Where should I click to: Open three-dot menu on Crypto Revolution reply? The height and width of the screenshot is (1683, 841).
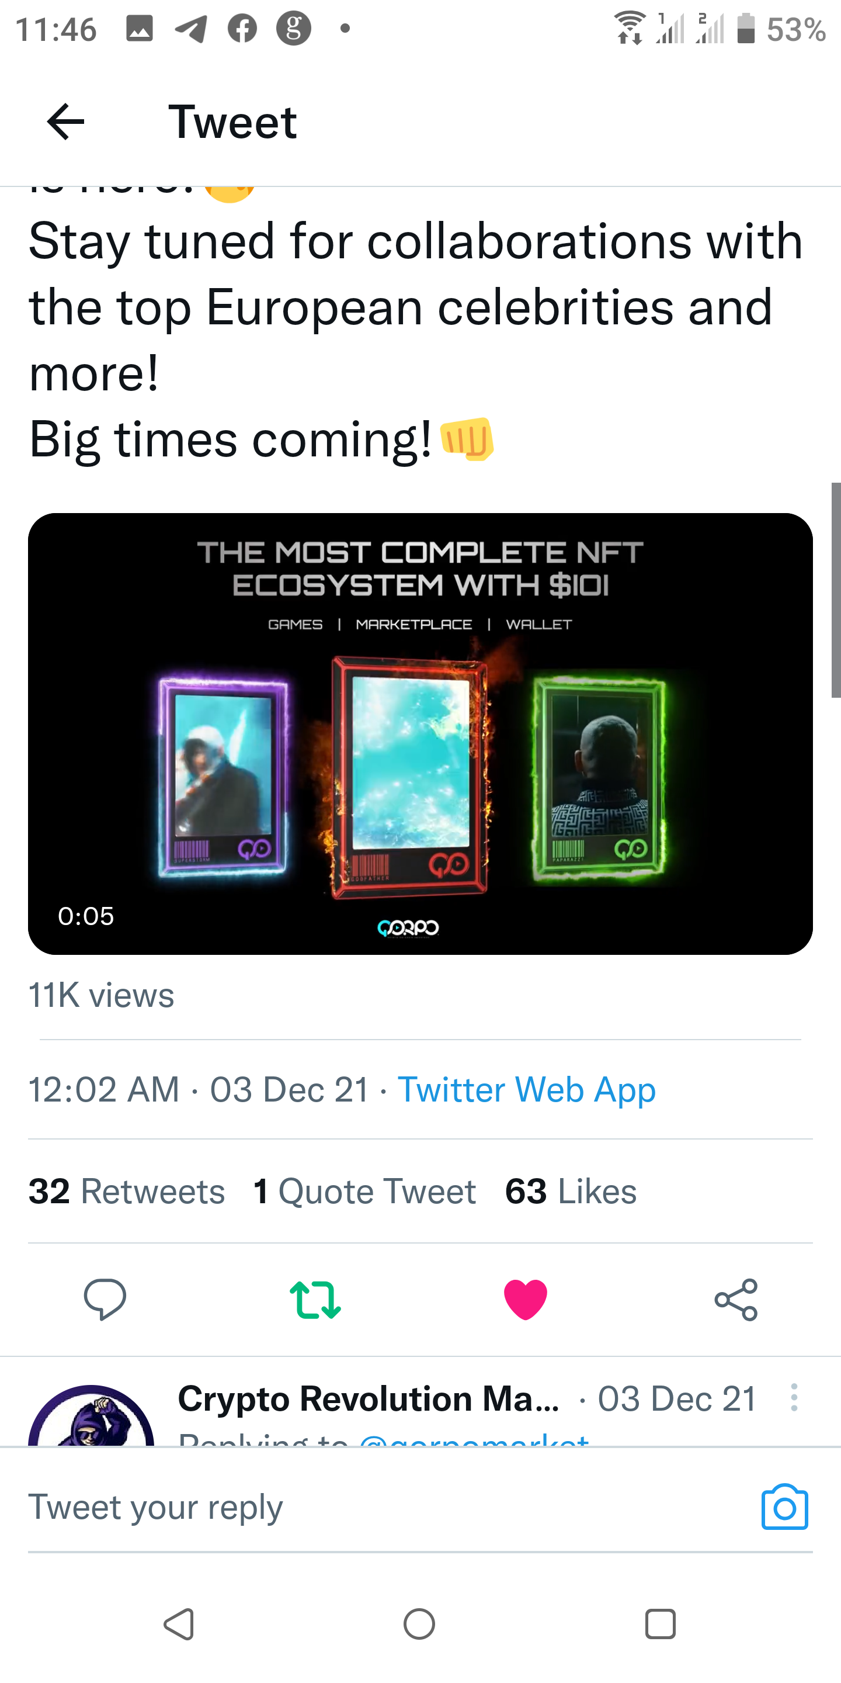(x=793, y=1397)
